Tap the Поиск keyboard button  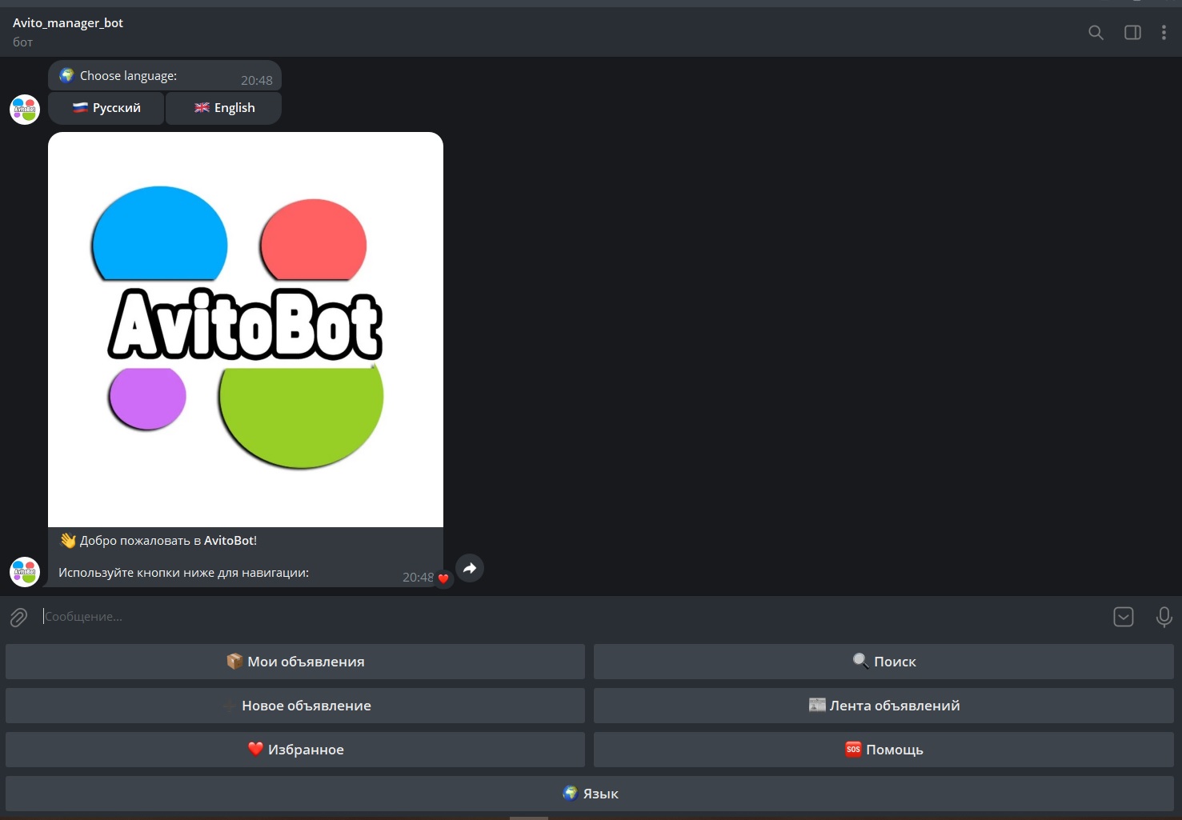883,662
